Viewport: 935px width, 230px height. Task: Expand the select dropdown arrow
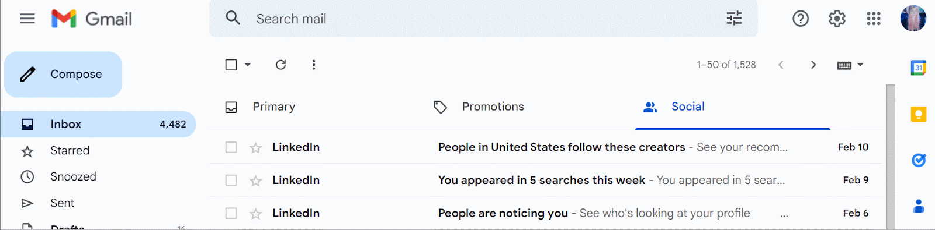(x=248, y=65)
